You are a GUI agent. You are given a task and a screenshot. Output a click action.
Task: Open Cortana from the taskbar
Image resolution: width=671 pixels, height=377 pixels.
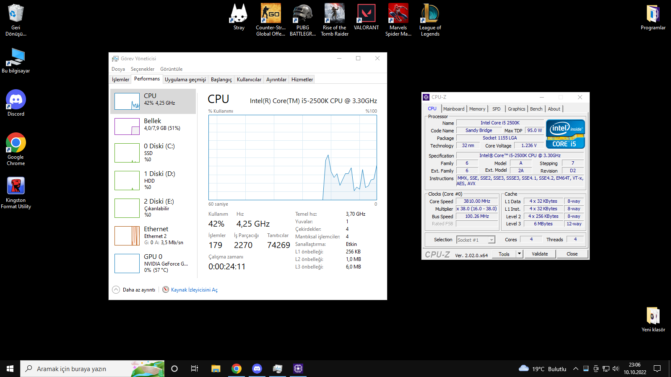(174, 369)
